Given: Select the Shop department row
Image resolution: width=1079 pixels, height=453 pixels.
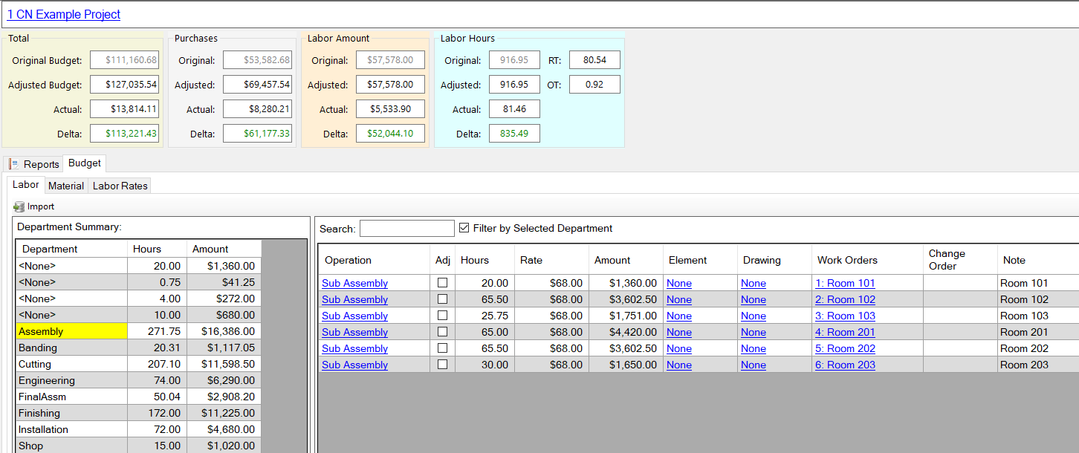Looking at the screenshot, I should coord(139,446).
